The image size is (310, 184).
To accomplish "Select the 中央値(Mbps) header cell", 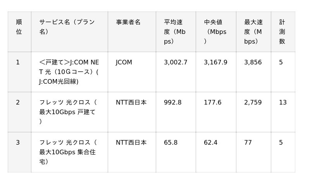I will coord(216,32).
